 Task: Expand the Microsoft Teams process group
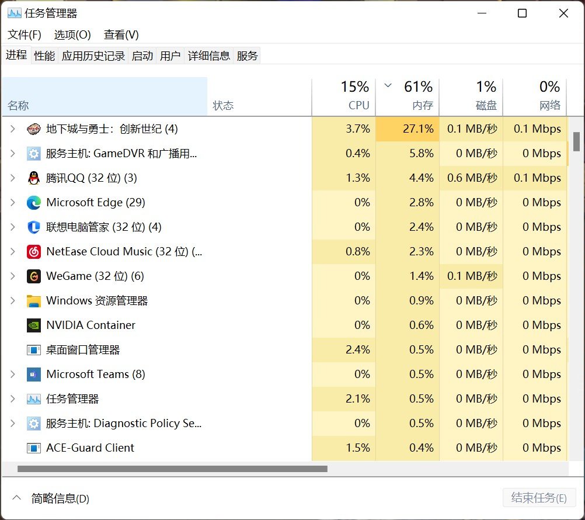click(x=13, y=375)
